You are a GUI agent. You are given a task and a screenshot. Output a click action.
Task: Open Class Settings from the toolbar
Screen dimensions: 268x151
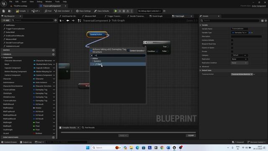[x=83, y=11]
